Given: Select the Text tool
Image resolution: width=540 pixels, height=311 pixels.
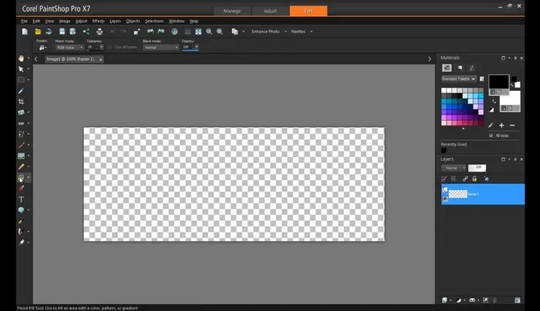Looking at the screenshot, I should tap(22, 199).
